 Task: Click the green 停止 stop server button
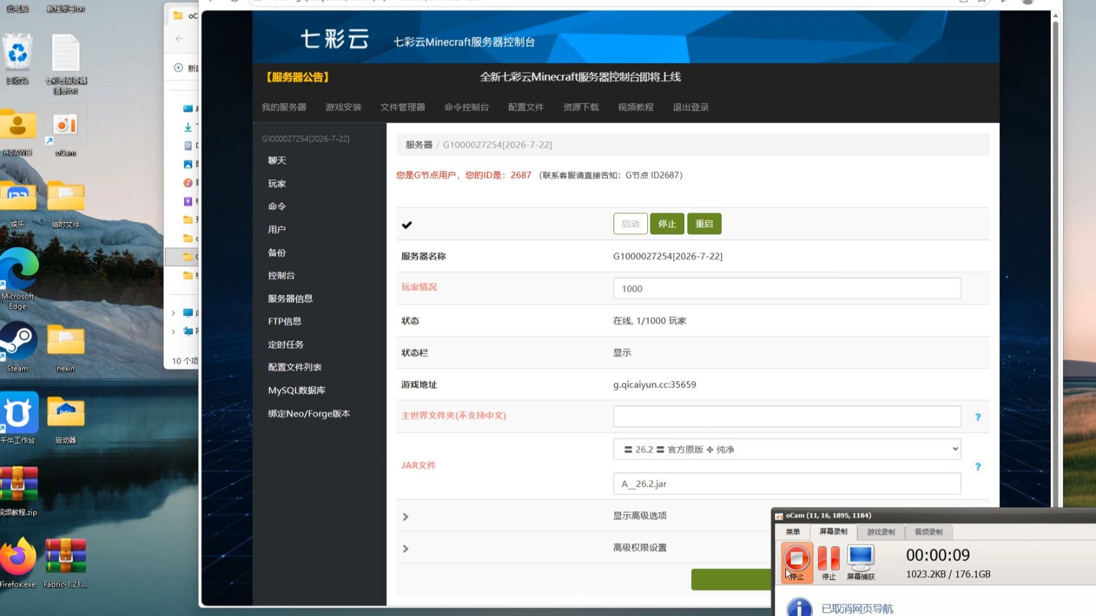click(x=666, y=224)
